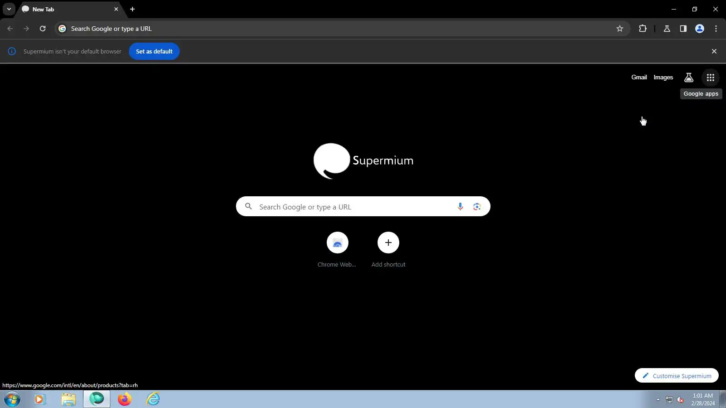726x408 pixels.
Task: Open Chrome Labs flask in toolbar
Action: pos(667,29)
